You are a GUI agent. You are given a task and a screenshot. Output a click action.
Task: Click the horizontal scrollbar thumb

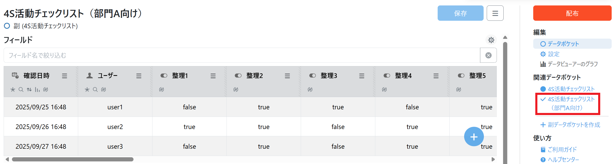click(x=73, y=159)
